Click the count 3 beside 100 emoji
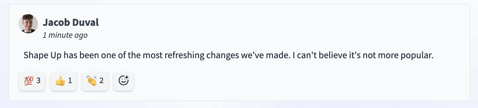Image resolution: width=478 pixels, height=108 pixels. click(x=38, y=80)
